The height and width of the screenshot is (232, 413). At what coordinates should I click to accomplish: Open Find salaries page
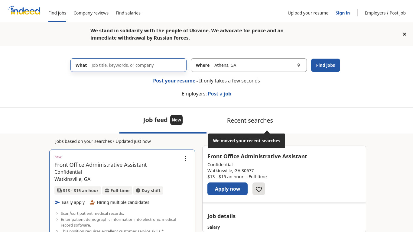[128, 13]
